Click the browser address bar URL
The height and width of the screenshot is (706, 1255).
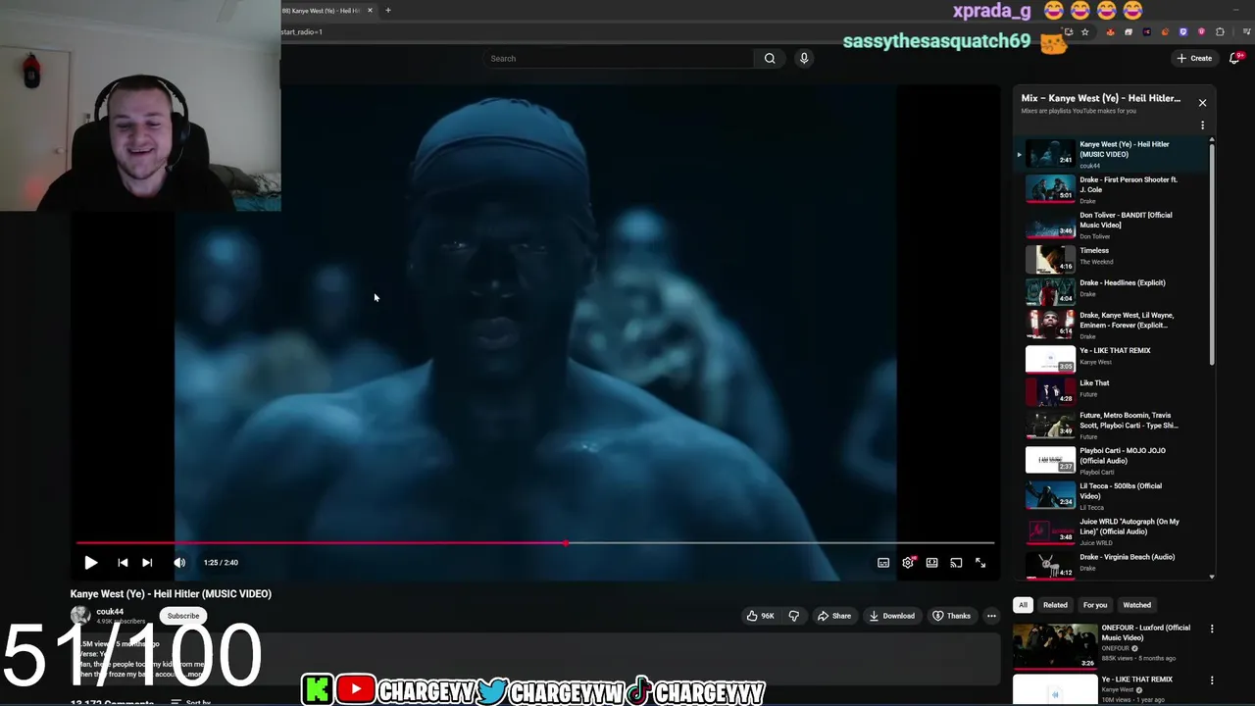point(302,32)
